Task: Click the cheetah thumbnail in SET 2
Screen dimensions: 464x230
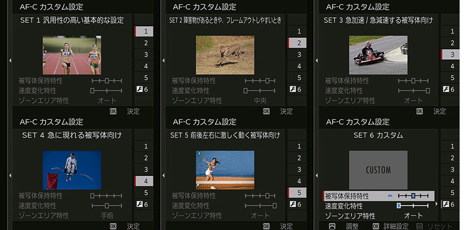Action: click(225, 55)
